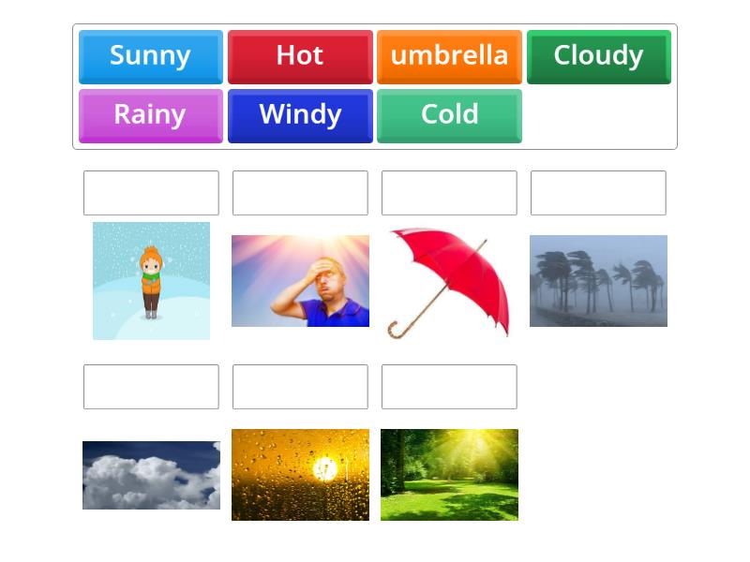Click the sunny green park image
This screenshot has height=562, width=750.
(x=449, y=474)
